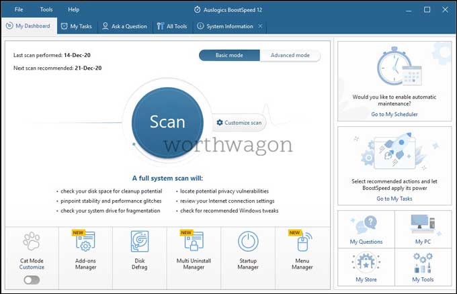Open the Startup Manager tool
The image size is (457, 294).
click(248, 252)
